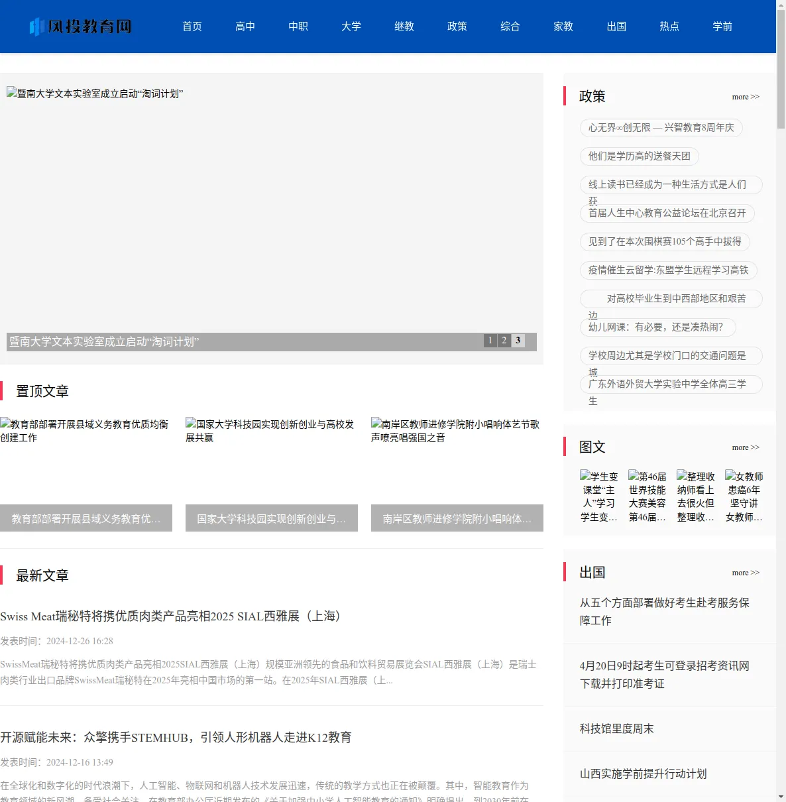786x802 pixels.
Task: Click the scrollbar up arrow
Action: tap(781, 5)
